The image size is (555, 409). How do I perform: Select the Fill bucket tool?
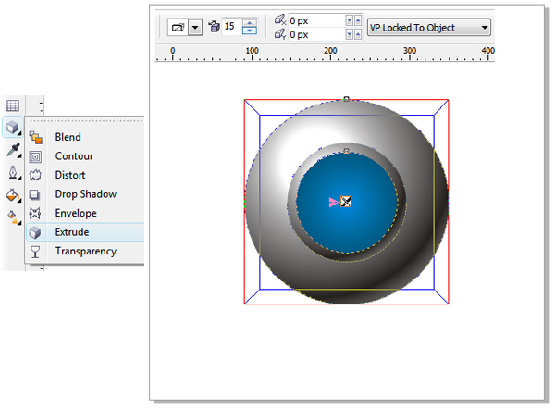pos(13,195)
